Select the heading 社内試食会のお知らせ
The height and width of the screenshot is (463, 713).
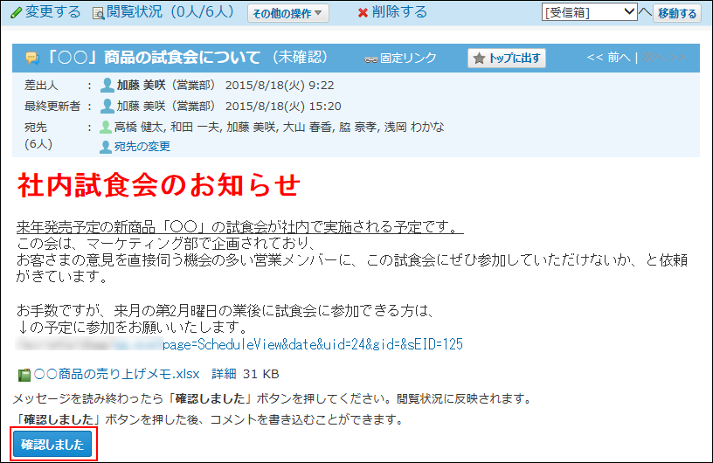[x=159, y=185]
